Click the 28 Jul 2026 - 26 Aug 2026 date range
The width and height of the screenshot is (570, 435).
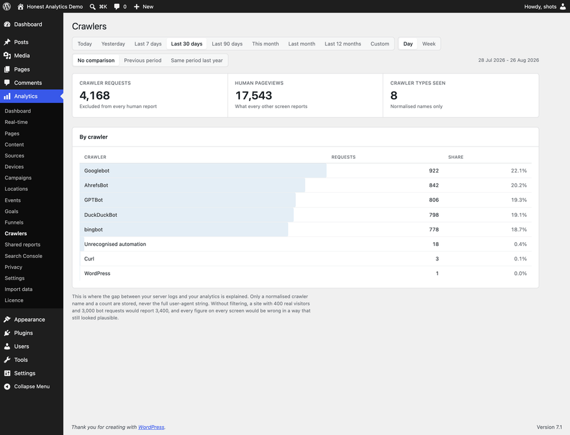(x=509, y=60)
